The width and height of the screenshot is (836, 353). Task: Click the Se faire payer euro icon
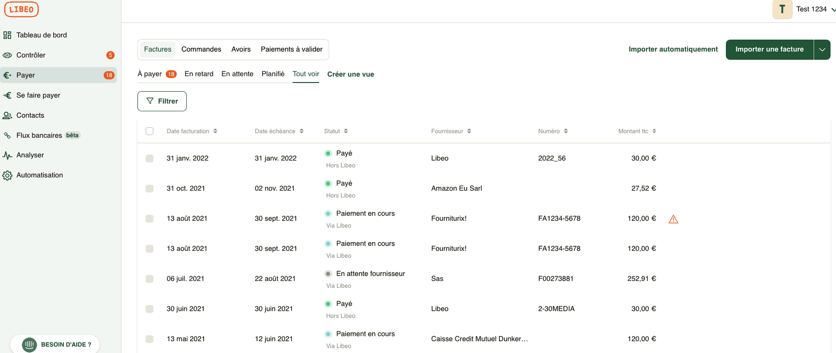pyautogui.click(x=7, y=95)
